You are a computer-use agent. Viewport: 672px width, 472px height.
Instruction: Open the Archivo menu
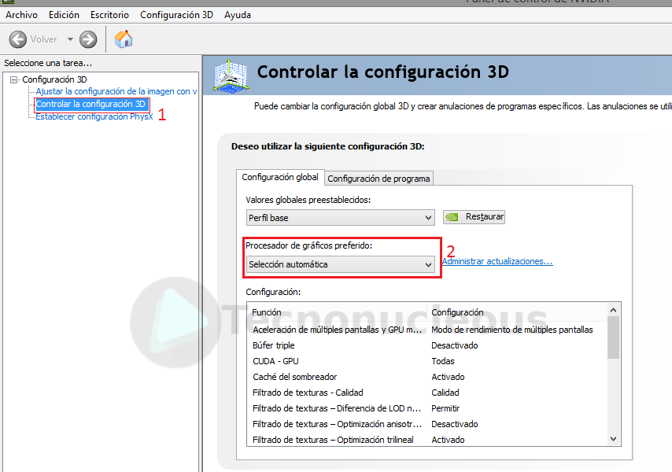tap(21, 15)
